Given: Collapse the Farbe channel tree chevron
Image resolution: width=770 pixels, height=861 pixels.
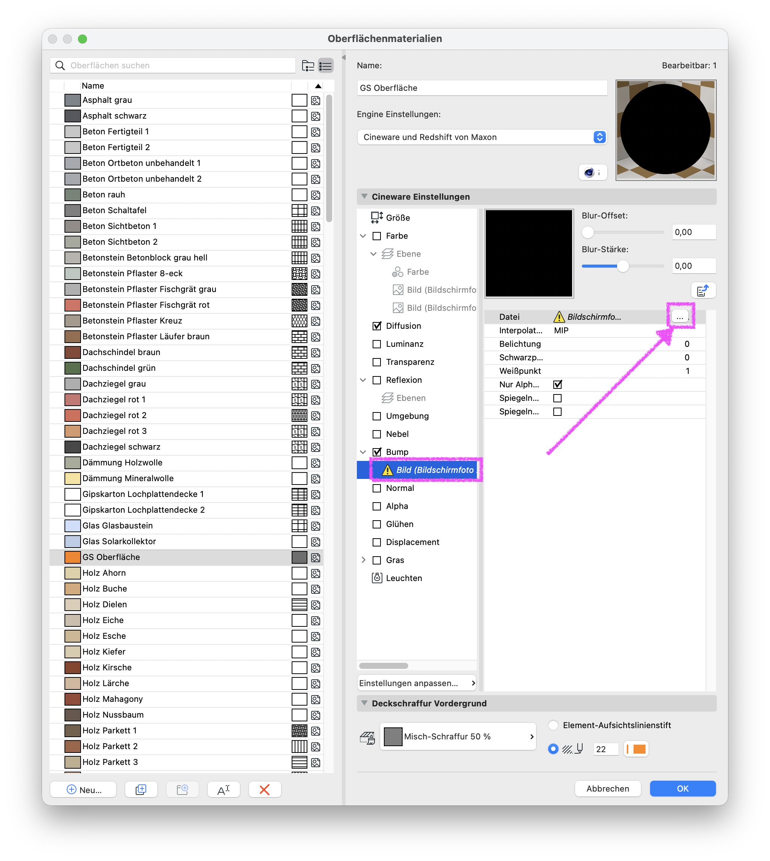Looking at the screenshot, I should 363,236.
